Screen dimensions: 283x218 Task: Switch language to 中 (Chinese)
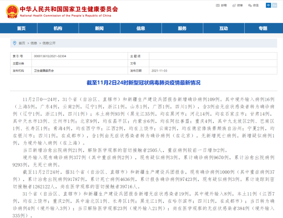pyautogui.click(x=269, y=5)
